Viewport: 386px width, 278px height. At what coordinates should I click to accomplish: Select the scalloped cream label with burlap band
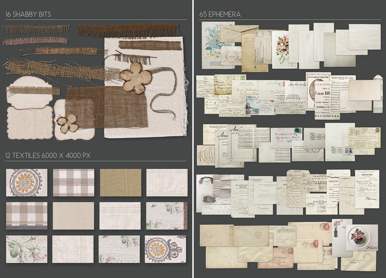click(x=29, y=92)
